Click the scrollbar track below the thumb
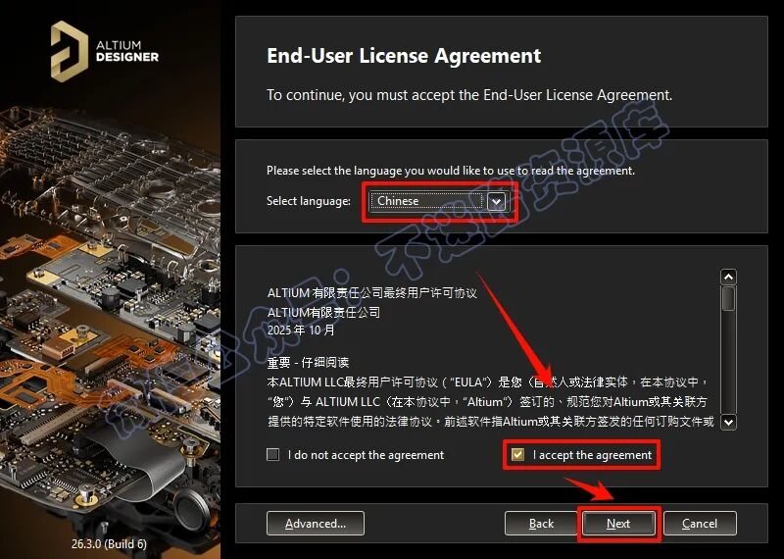Image resolution: width=784 pixels, height=559 pixels. pos(728,362)
